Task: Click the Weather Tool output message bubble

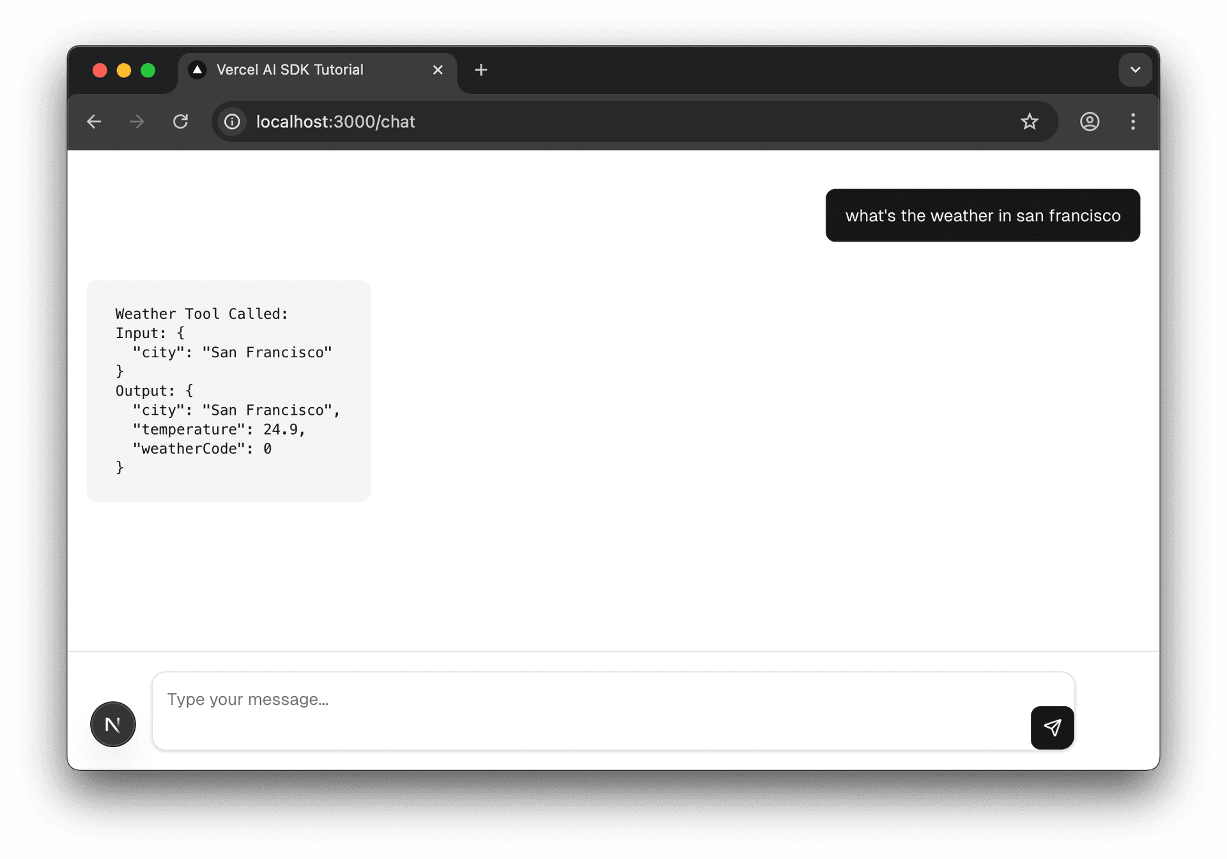Action: pos(228,390)
